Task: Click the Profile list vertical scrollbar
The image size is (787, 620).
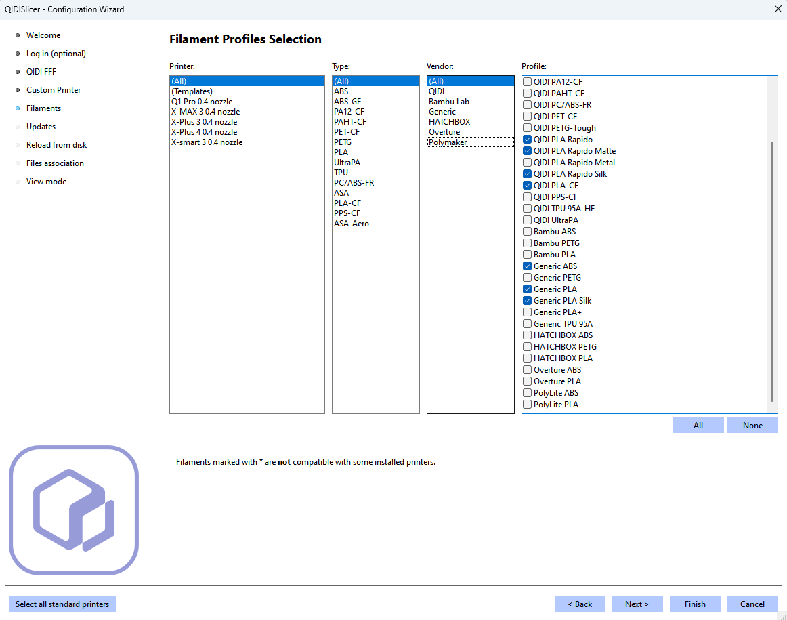Action: 772,271
